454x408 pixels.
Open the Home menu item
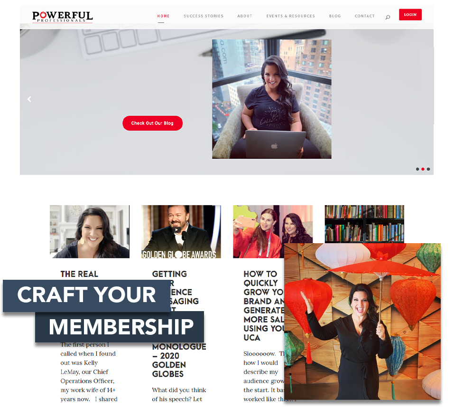tap(163, 16)
